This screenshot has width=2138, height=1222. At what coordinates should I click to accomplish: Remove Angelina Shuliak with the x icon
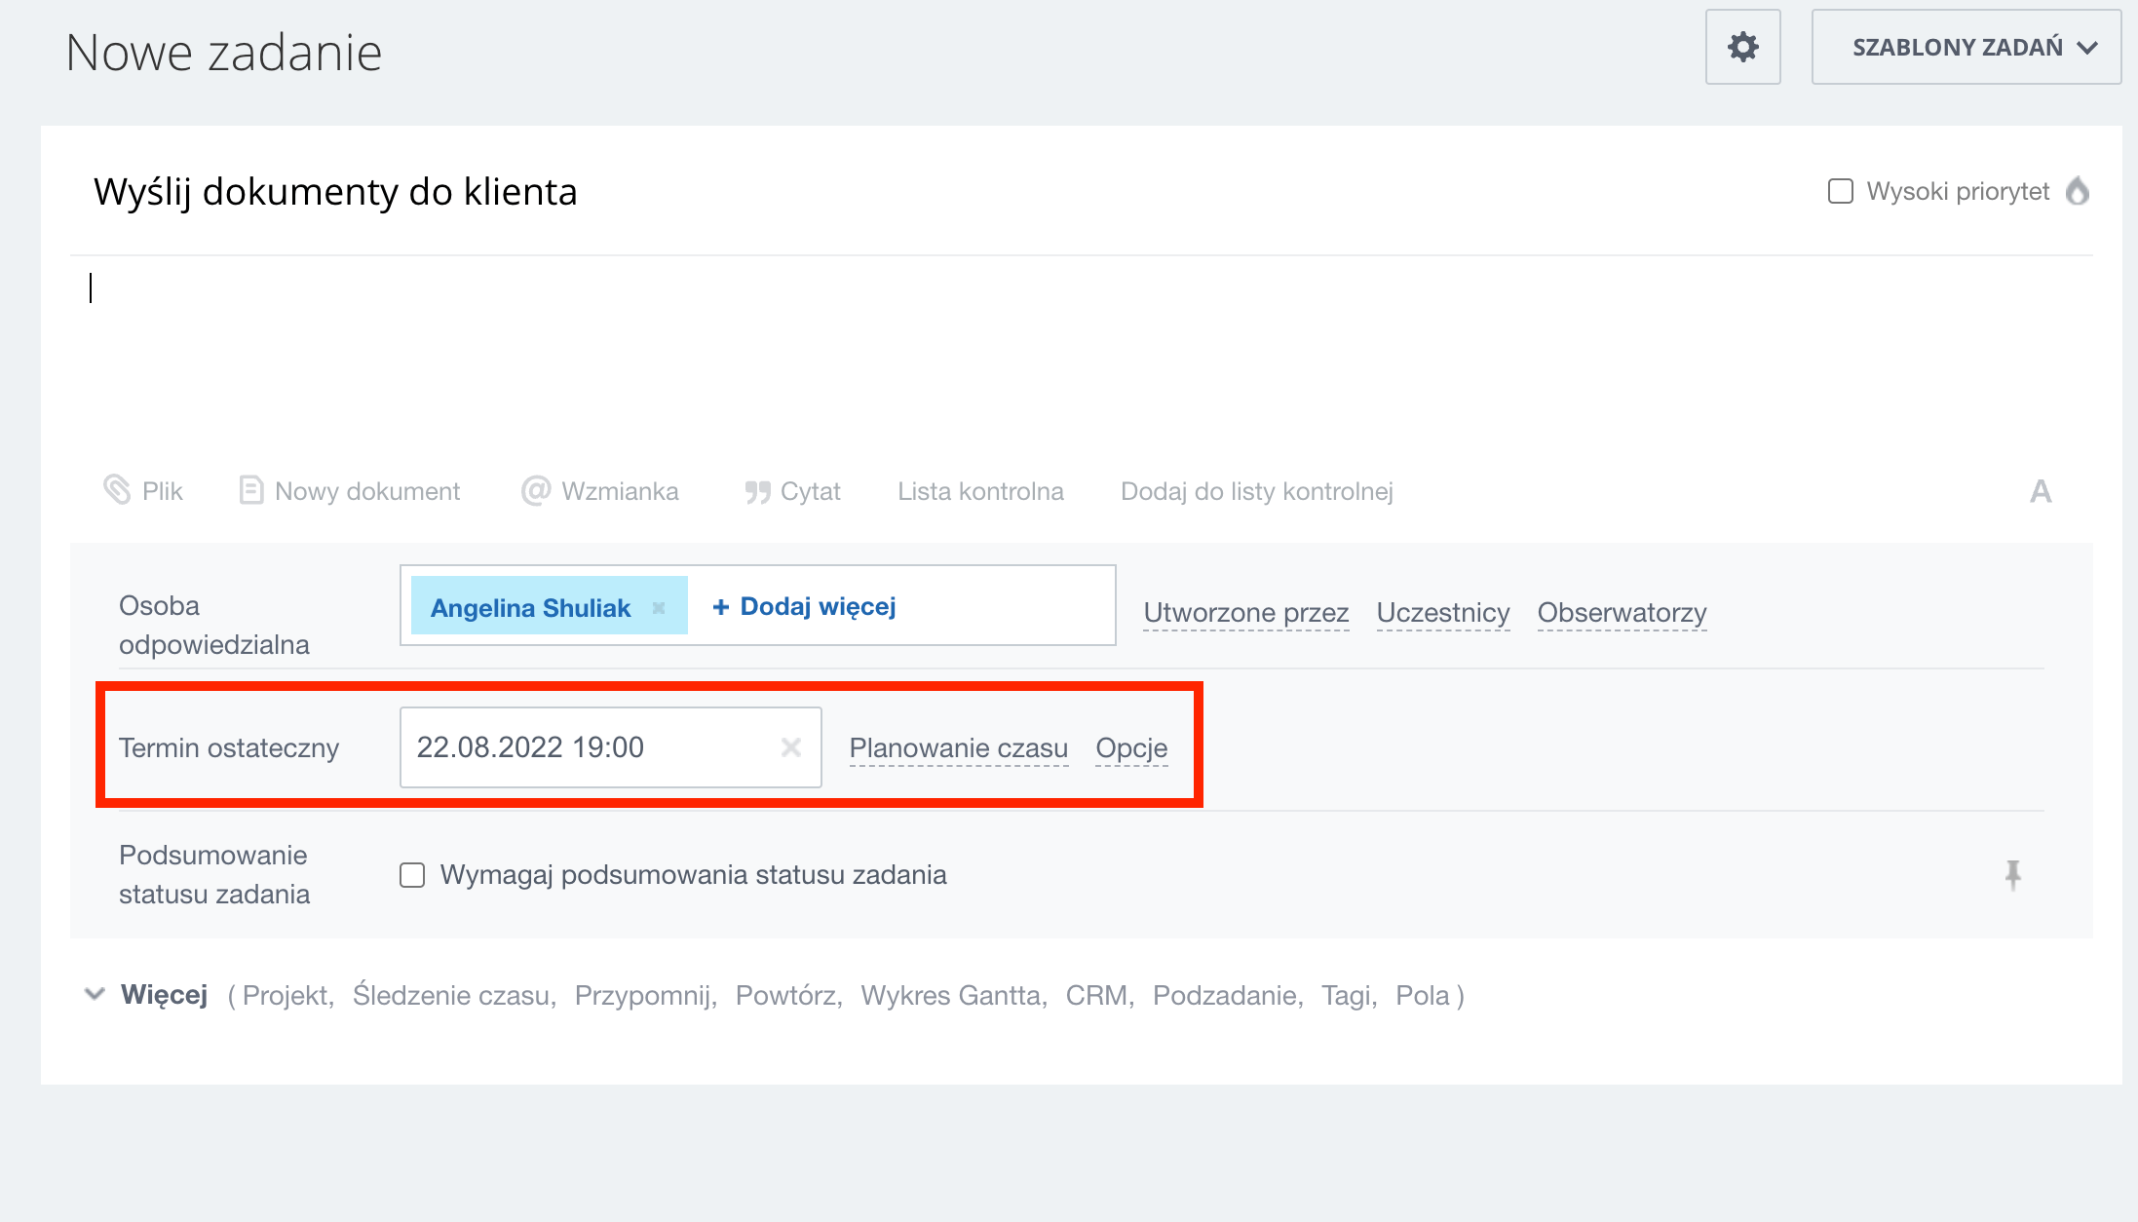(x=659, y=608)
